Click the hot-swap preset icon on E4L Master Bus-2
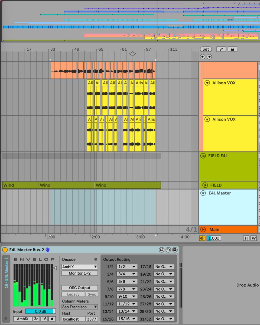The height and width of the screenshot is (325, 260). [x=168, y=250]
